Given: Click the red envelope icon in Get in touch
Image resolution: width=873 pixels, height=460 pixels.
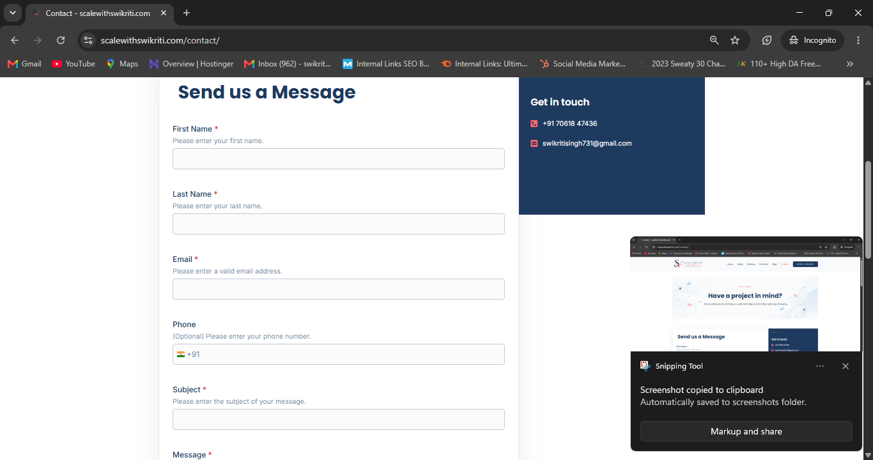Looking at the screenshot, I should 534,144.
